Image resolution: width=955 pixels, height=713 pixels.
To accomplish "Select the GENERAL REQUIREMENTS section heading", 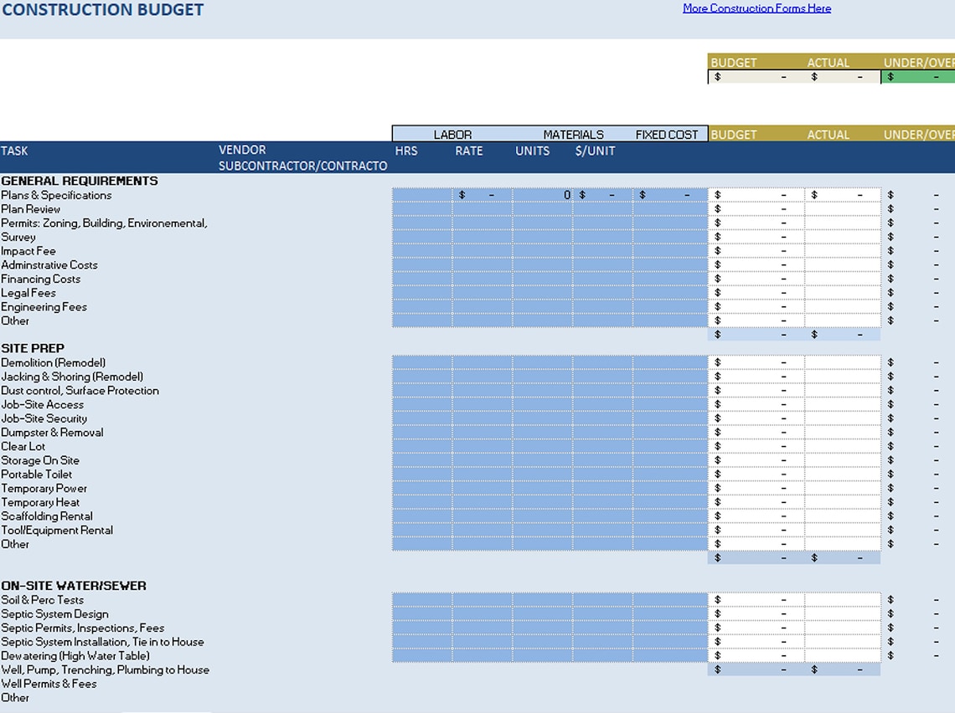I will [x=79, y=181].
